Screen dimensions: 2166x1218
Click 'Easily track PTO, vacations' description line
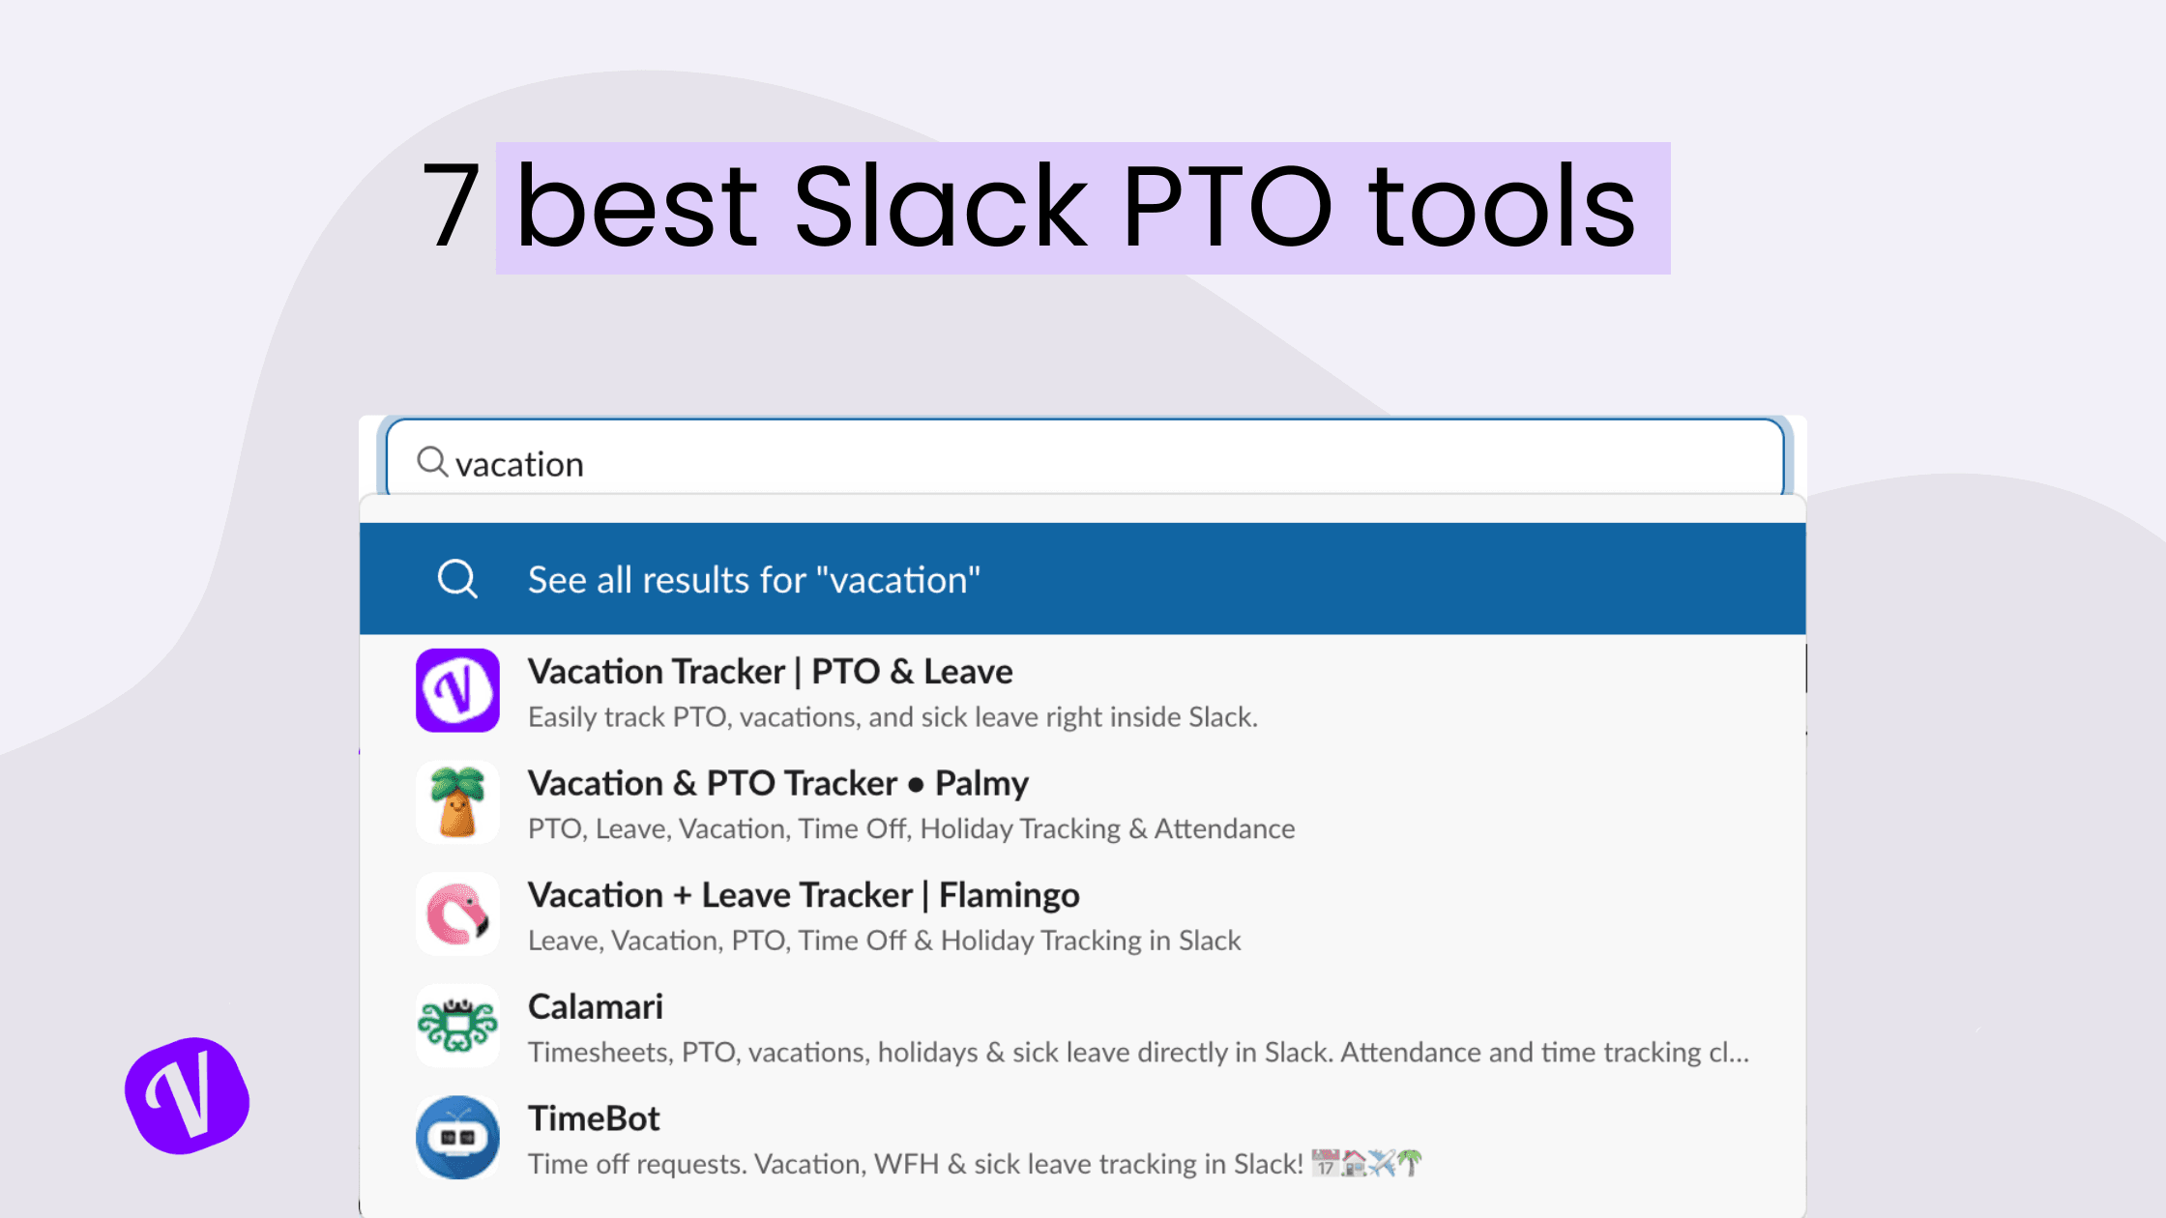pyautogui.click(x=892, y=717)
